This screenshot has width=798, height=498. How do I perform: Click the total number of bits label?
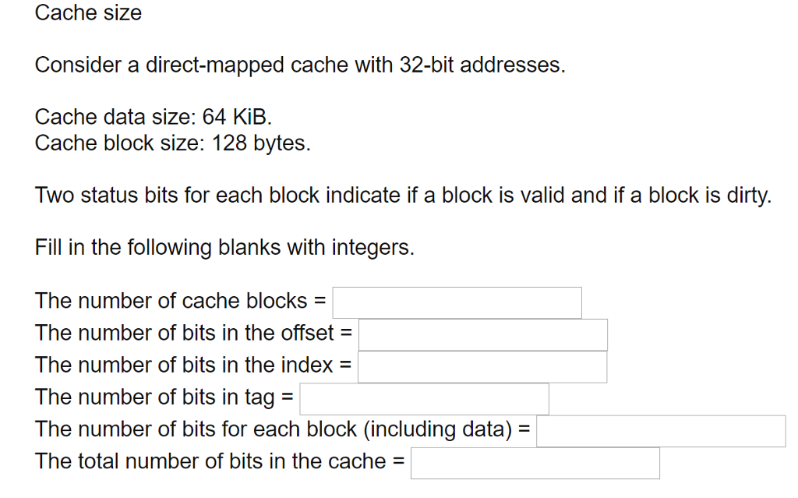coord(214,461)
